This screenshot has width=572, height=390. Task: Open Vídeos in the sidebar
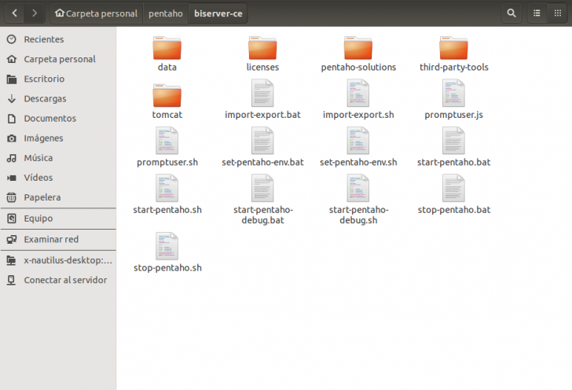pos(58,177)
